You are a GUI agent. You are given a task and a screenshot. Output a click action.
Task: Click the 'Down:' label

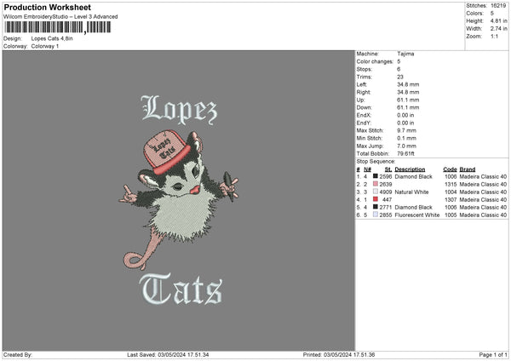point(364,107)
